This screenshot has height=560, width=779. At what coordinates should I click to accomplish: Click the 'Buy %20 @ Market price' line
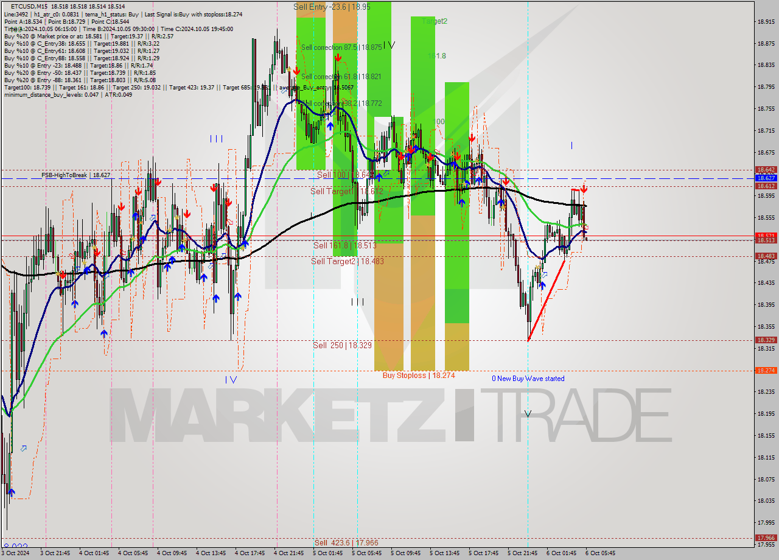point(89,37)
